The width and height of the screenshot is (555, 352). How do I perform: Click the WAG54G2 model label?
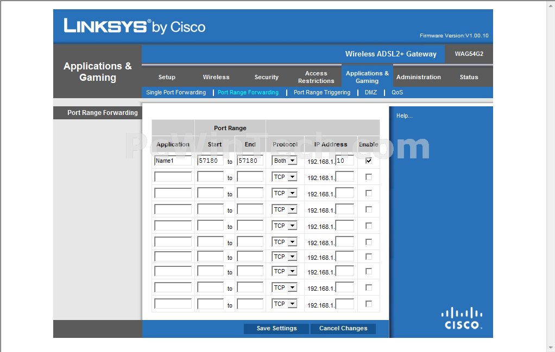click(469, 54)
